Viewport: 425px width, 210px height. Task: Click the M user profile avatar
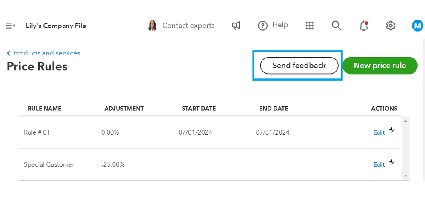tap(417, 26)
